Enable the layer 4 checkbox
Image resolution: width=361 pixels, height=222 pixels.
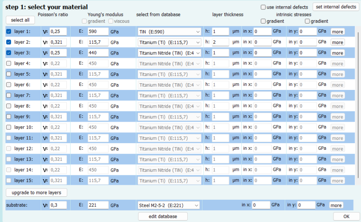tap(9, 64)
